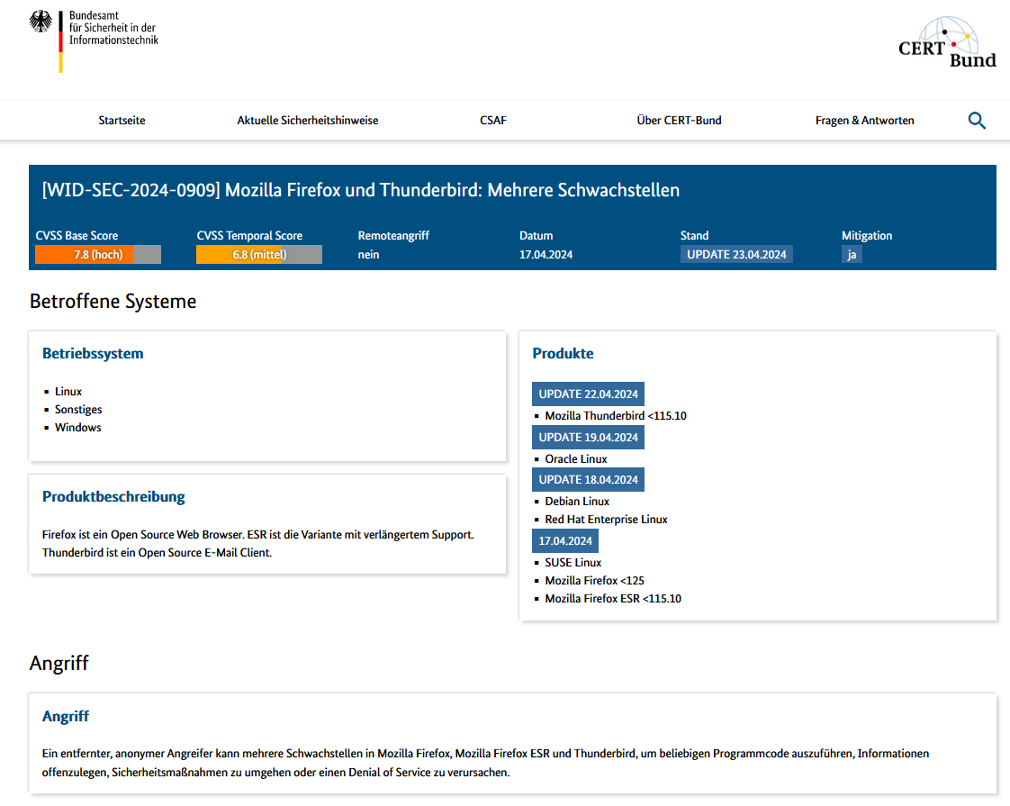1010x806 pixels.
Task: Open the CSAF navigation item
Action: pyautogui.click(x=493, y=121)
